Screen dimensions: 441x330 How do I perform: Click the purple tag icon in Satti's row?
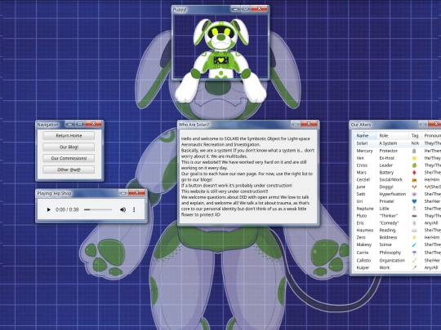point(414,194)
